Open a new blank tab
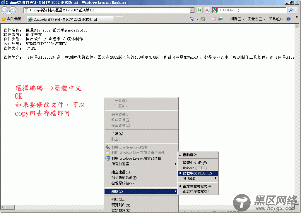Image resolution: width=301 pixels, height=213 pixels. [119, 20]
